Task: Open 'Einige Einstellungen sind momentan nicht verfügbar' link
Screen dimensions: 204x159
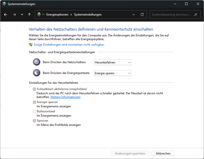Action: coord(69,45)
